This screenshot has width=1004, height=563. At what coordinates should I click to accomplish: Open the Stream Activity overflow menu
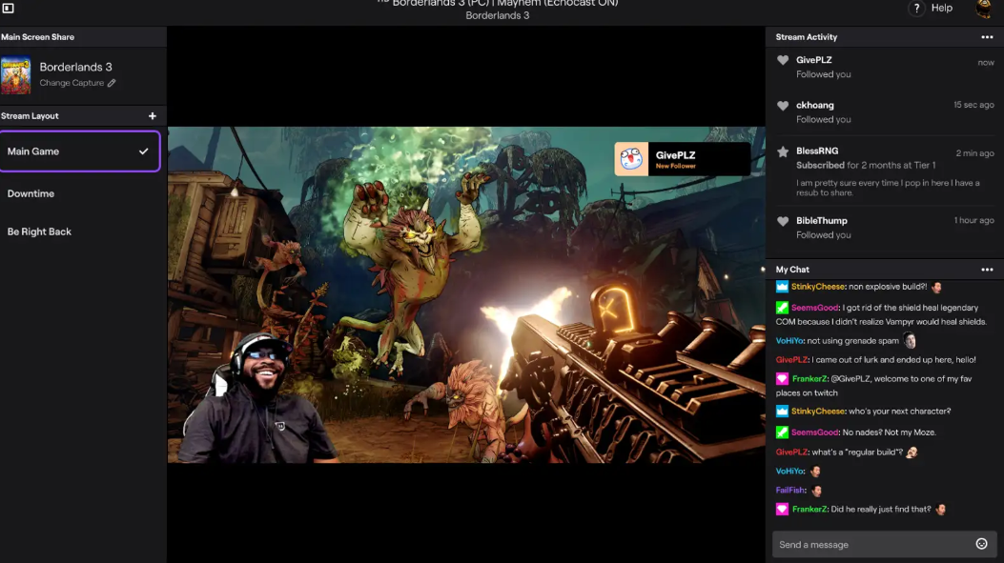(x=987, y=36)
